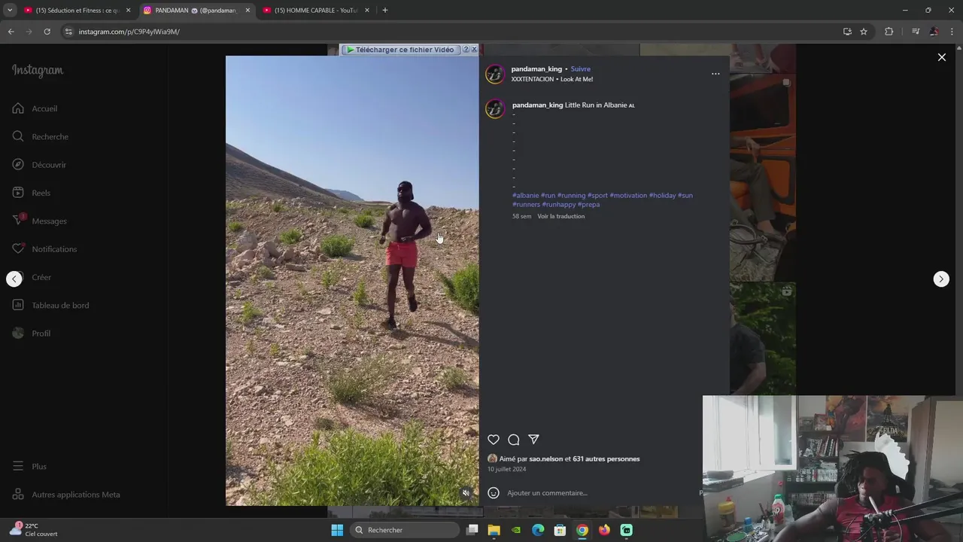This screenshot has height=542, width=963.
Task: Share post with paper plane icon
Action: (533, 440)
